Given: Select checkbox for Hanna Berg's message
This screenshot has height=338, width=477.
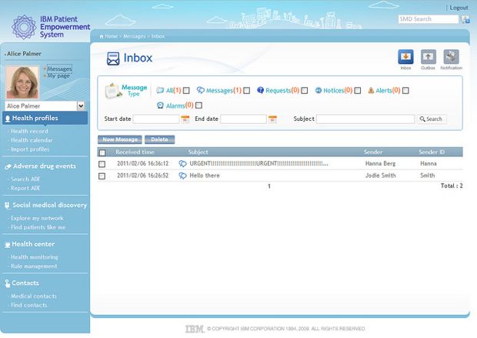Looking at the screenshot, I should pyautogui.click(x=102, y=164).
